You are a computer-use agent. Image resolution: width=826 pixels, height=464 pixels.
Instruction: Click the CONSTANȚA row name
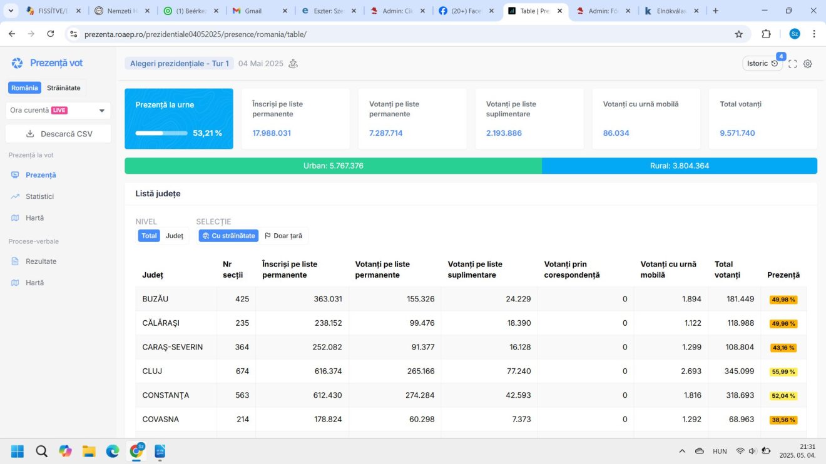pyautogui.click(x=166, y=395)
